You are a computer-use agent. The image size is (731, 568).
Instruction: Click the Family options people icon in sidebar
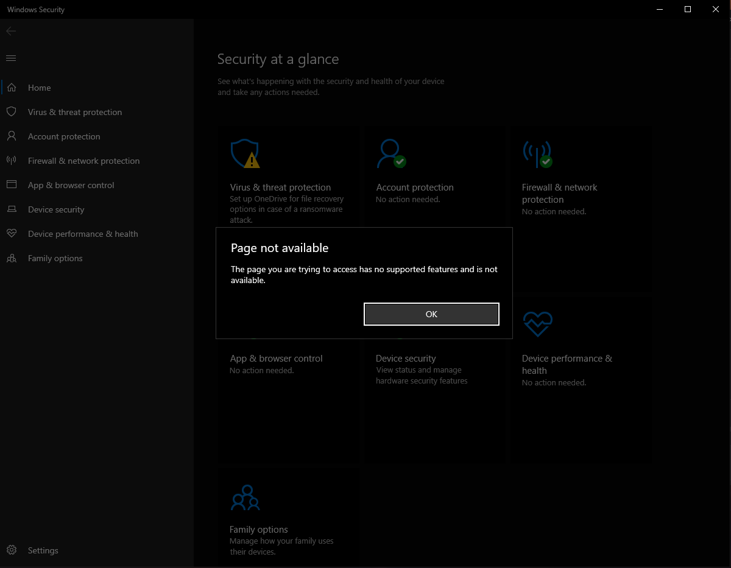(x=12, y=258)
